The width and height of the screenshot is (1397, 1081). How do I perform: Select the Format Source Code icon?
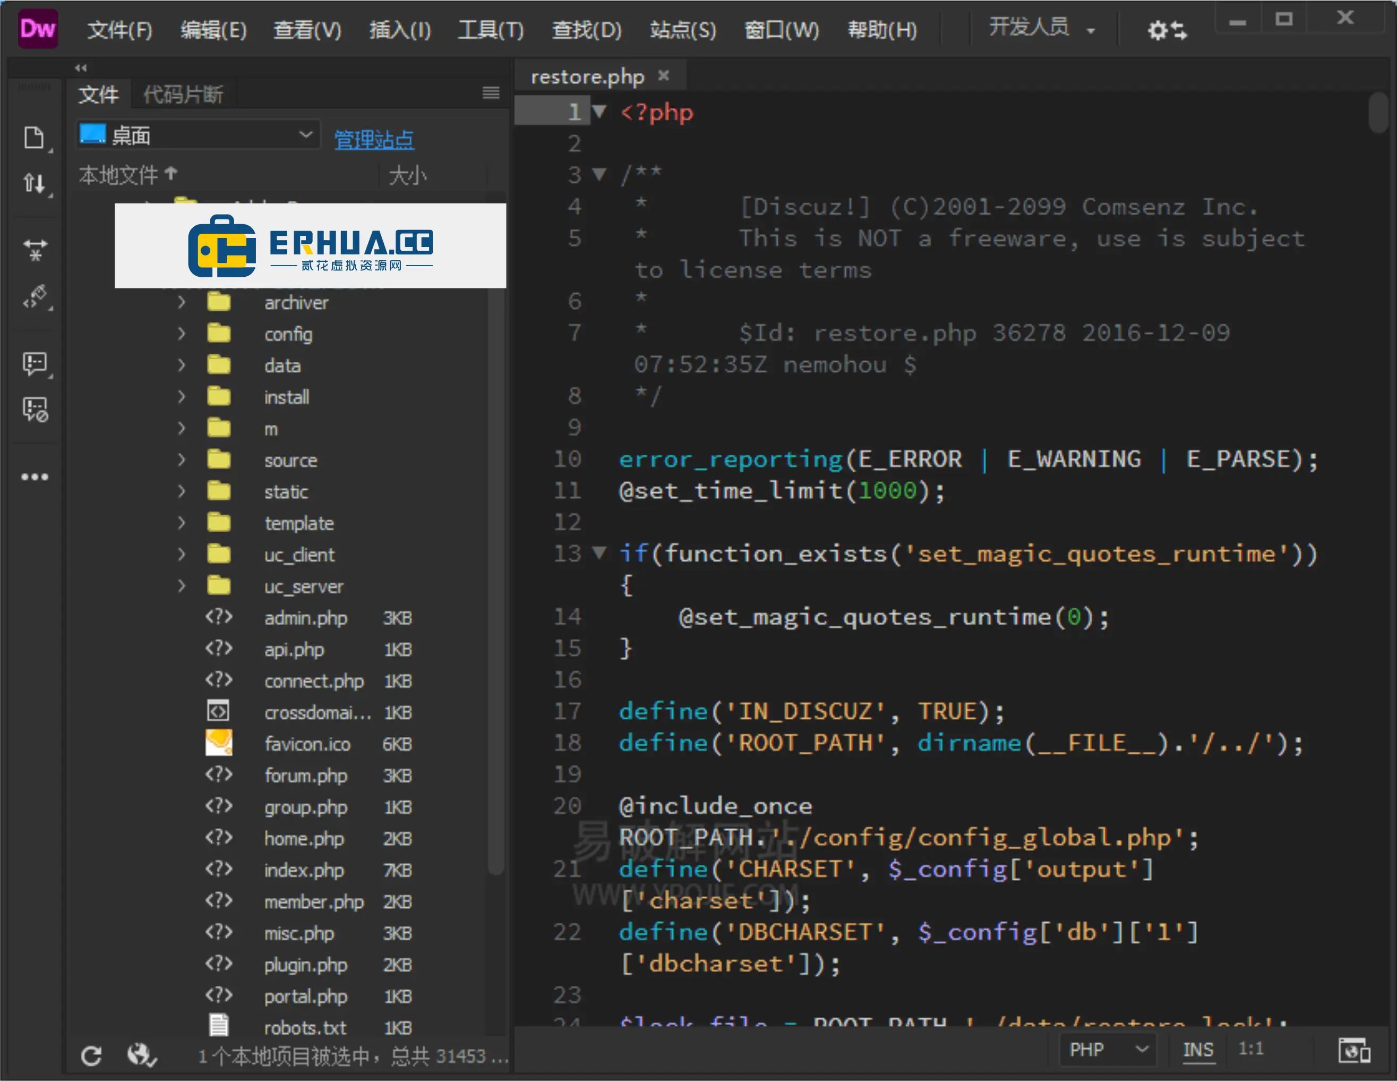point(35,297)
